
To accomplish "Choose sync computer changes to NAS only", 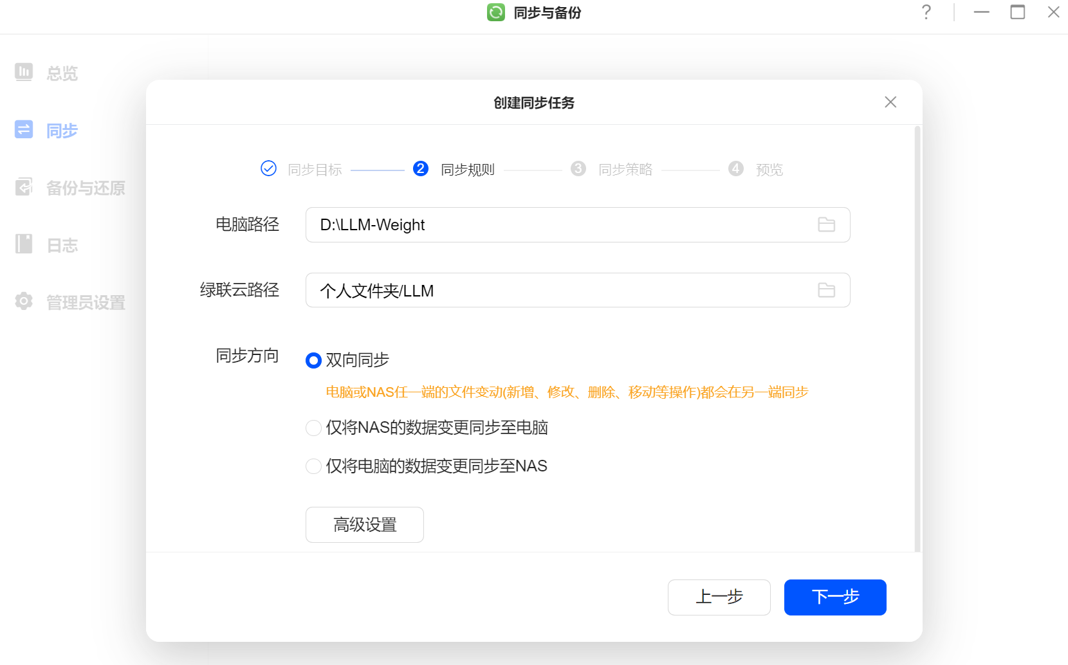I will tap(313, 466).
